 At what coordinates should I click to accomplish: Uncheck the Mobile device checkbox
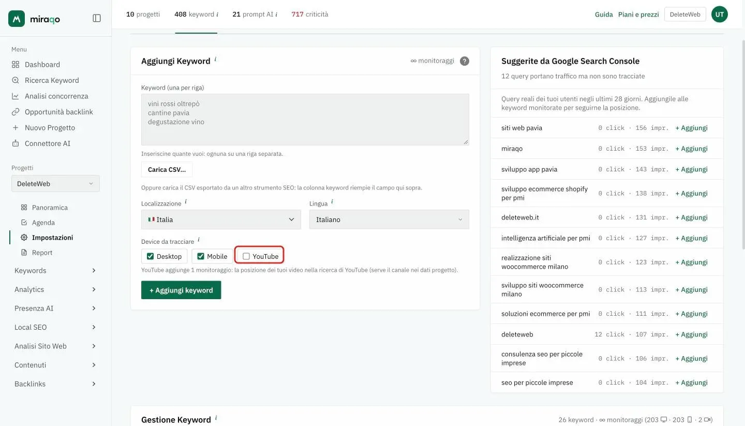click(201, 256)
